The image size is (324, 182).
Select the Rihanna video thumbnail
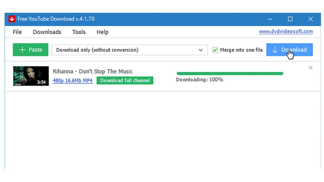[31, 76]
